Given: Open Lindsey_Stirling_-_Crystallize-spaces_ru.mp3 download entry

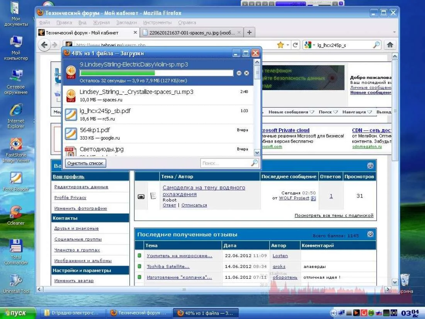Looking at the screenshot, I should 158,96.
